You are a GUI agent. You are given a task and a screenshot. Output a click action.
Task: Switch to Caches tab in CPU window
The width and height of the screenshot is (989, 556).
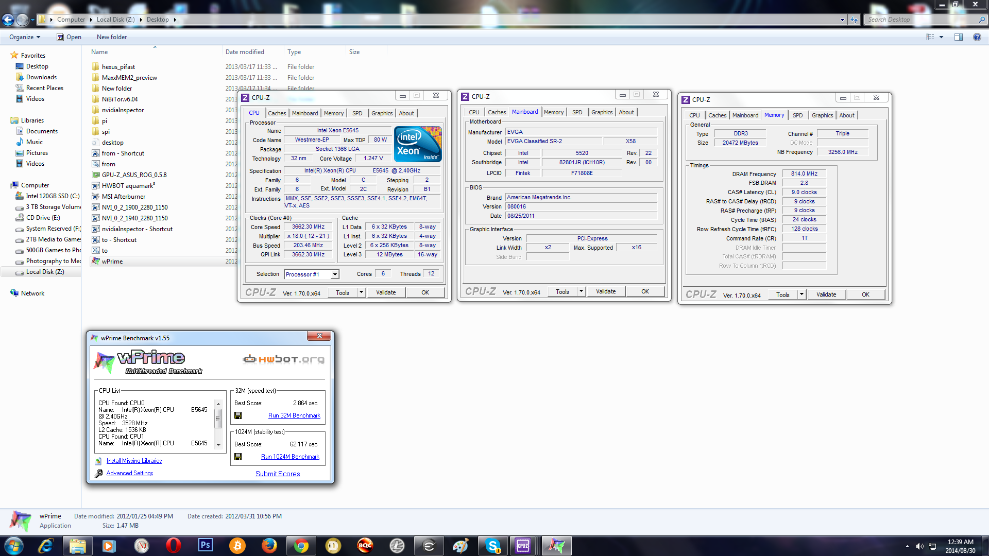point(277,113)
